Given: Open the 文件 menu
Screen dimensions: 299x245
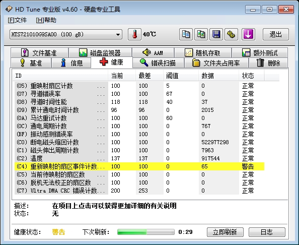Looking at the screenshot, I should [x=17, y=20].
